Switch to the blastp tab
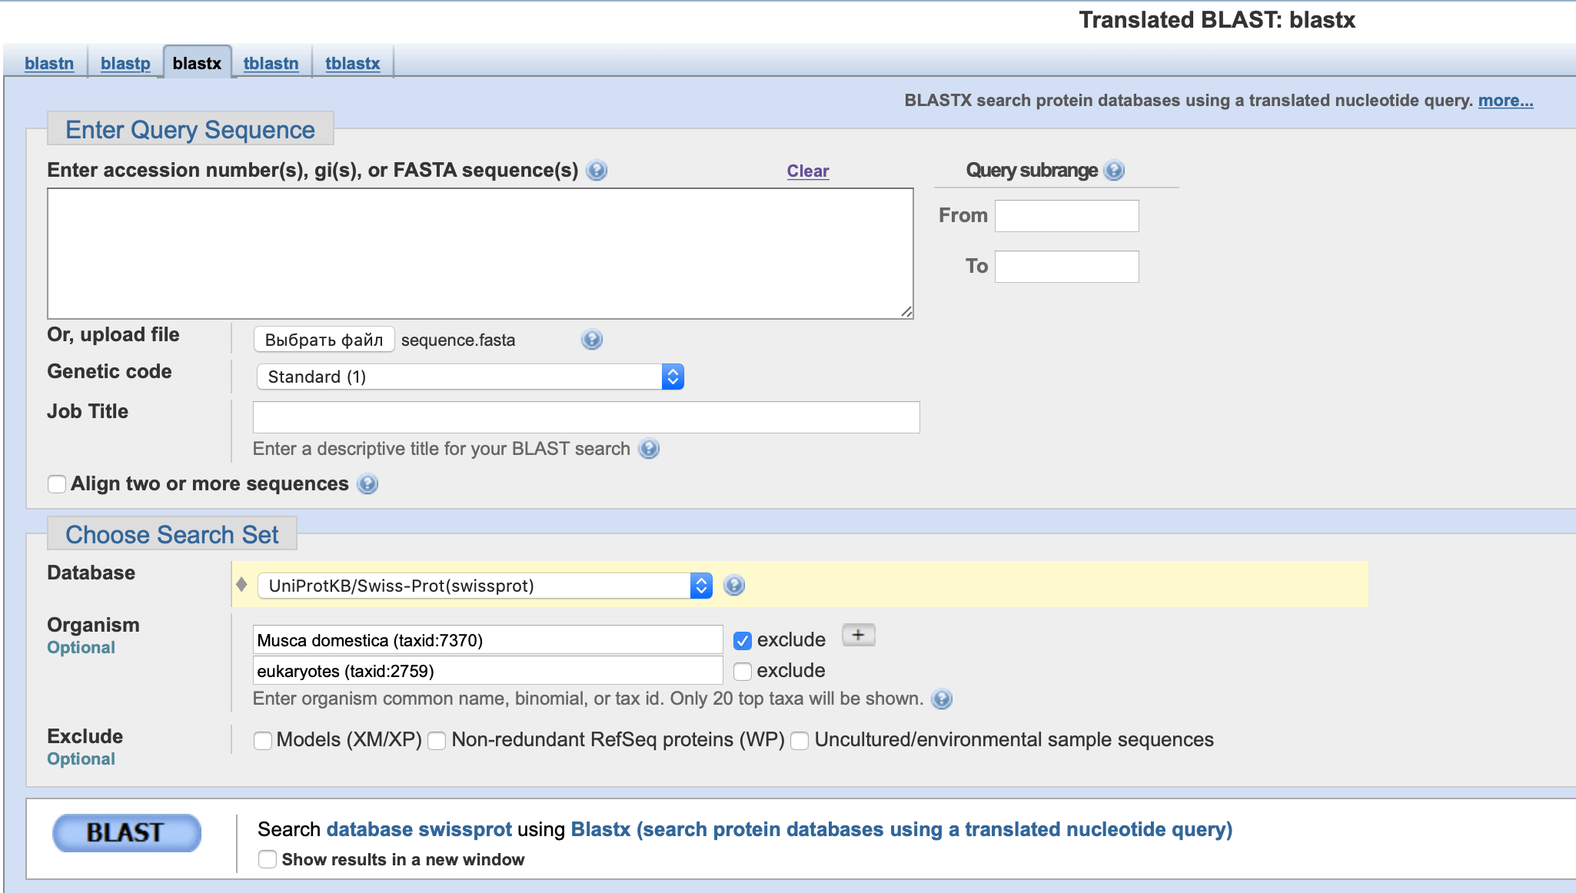The image size is (1576, 893). click(125, 63)
